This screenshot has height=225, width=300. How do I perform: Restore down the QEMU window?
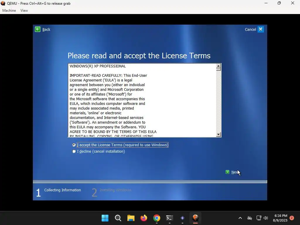click(x=279, y=3)
